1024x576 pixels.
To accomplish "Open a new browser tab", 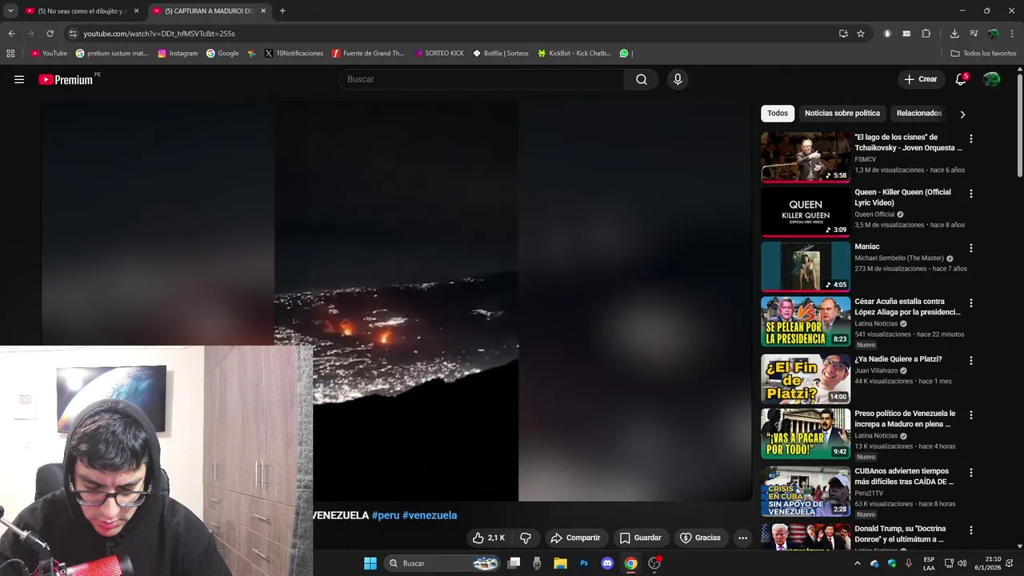I will coord(282,11).
